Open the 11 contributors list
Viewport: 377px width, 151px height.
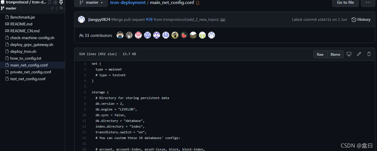coord(95,35)
